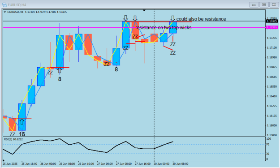Click the 27 Jun 00:00 time axis label
Viewport: 280px width, 168px height.
tap(105, 164)
